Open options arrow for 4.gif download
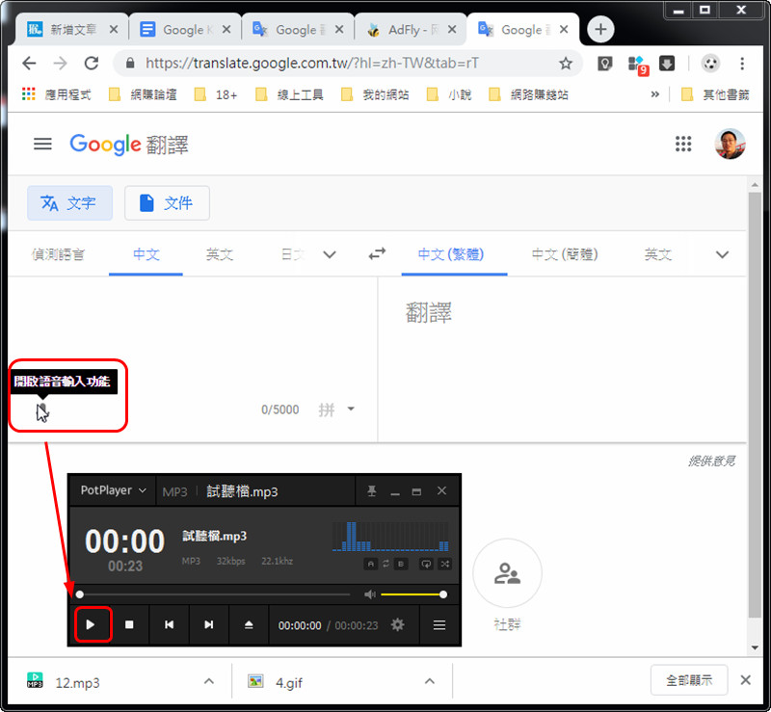 pos(430,681)
